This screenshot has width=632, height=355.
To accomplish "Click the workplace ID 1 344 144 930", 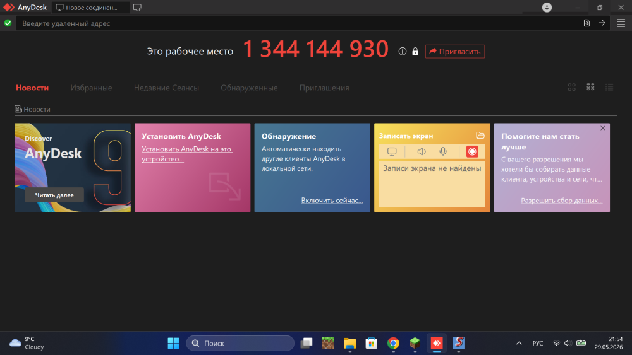I will [315, 49].
